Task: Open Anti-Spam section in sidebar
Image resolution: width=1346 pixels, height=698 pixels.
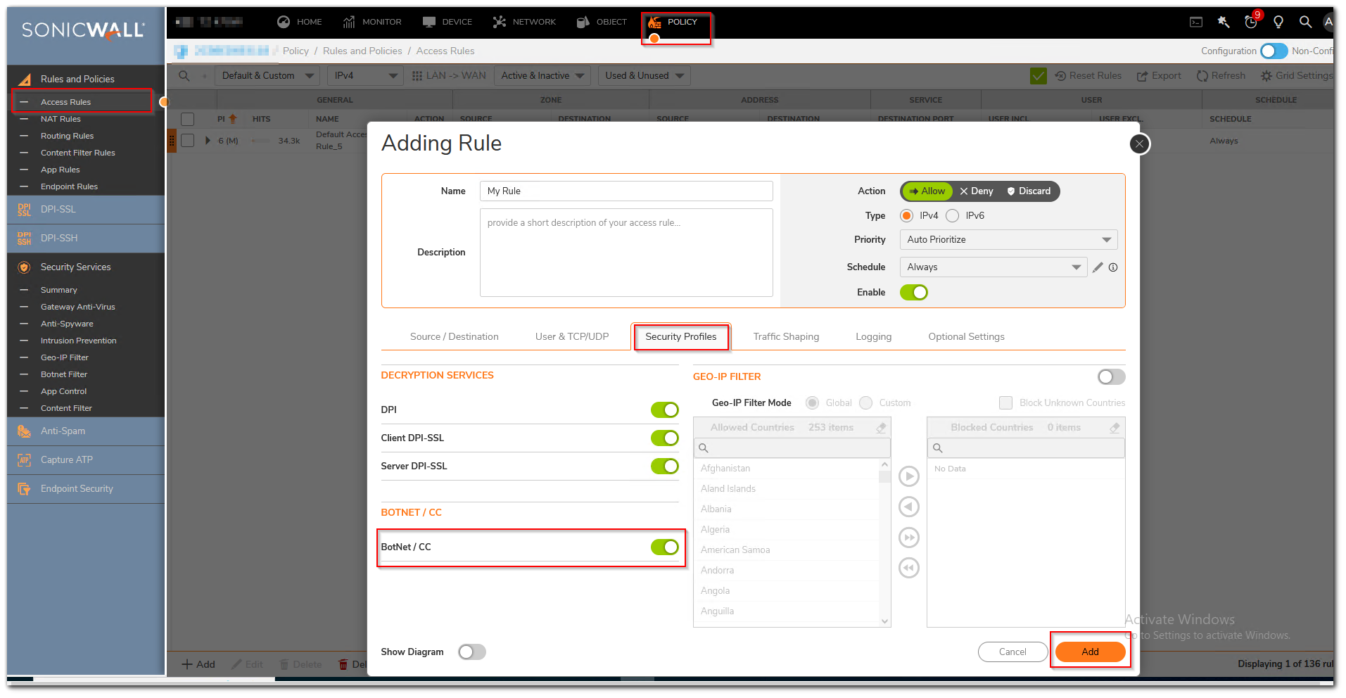Action: tap(86, 431)
